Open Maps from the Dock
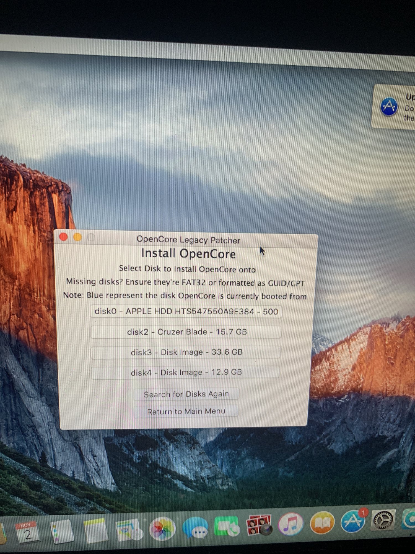Viewport: 415px width, 554px height. 129,530
